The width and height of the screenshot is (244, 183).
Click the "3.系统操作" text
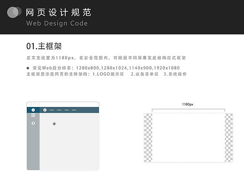point(175,74)
